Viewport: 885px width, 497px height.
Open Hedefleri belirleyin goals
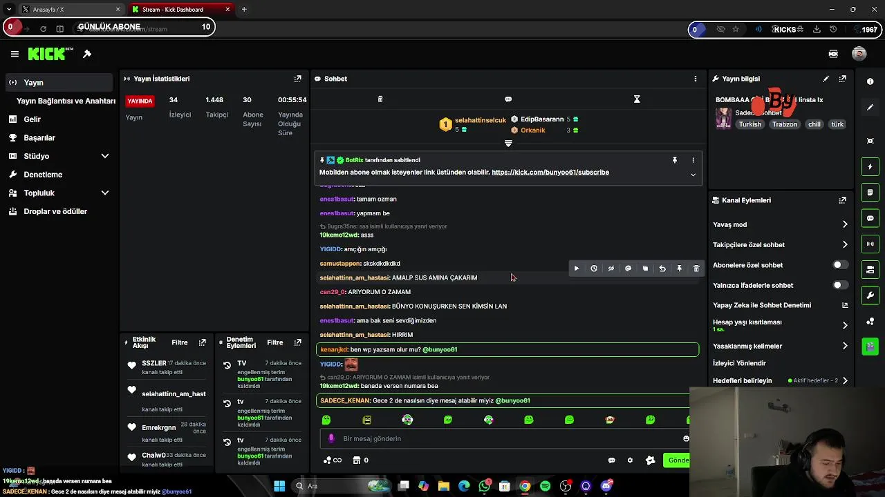click(780, 380)
